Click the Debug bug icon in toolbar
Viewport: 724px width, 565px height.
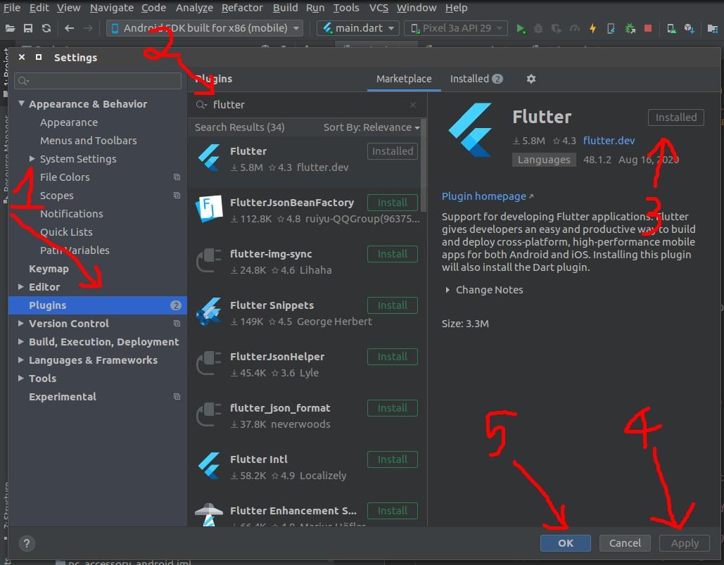click(x=538, y=29)
